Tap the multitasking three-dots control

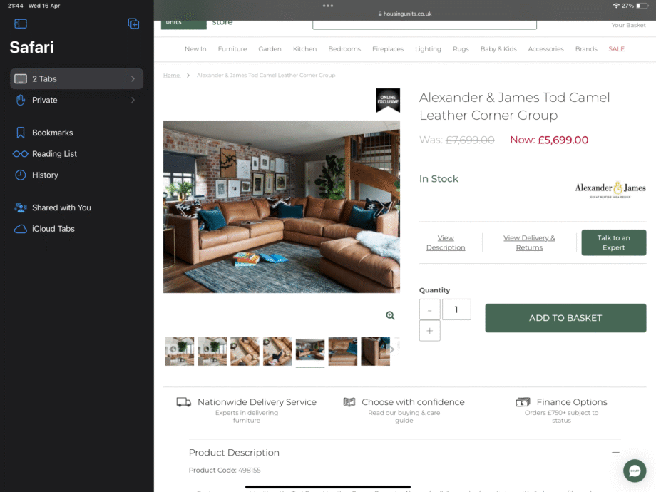click(x=328, y=6)
